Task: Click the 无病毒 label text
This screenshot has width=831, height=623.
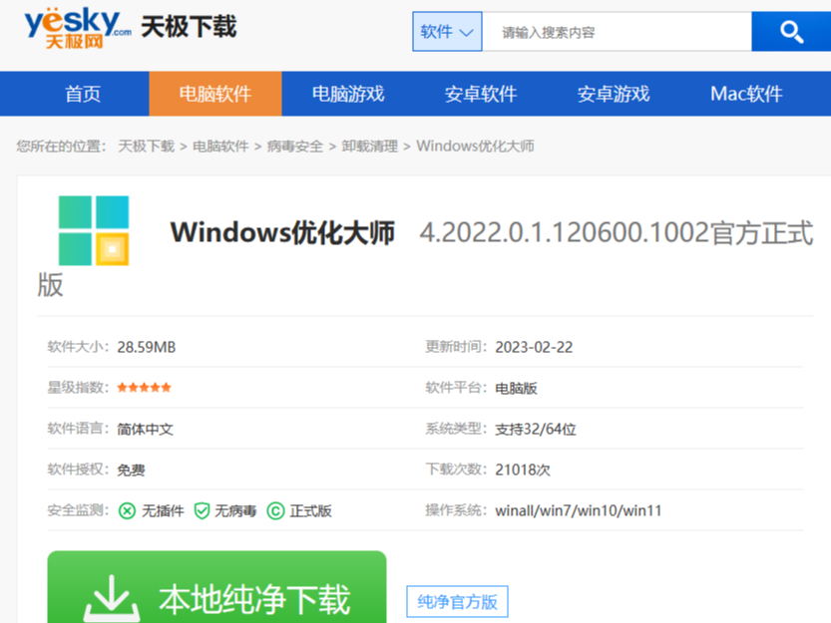Action: click(235, 511)
